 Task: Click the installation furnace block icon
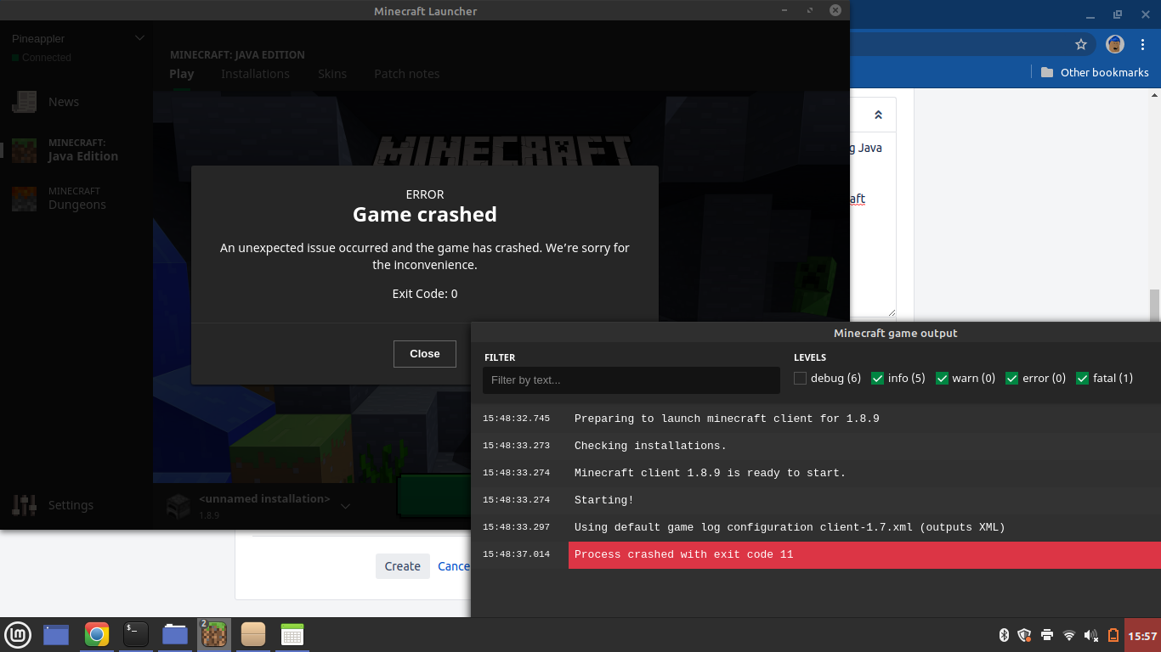pyautogui.click(x=178, y=506)
